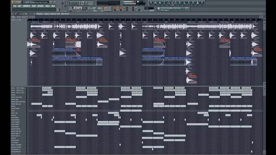Select the 'back middle' pattern row
The height and width of the screenshot is (155, 276).
pyautogui.click(x=19, y=145)
